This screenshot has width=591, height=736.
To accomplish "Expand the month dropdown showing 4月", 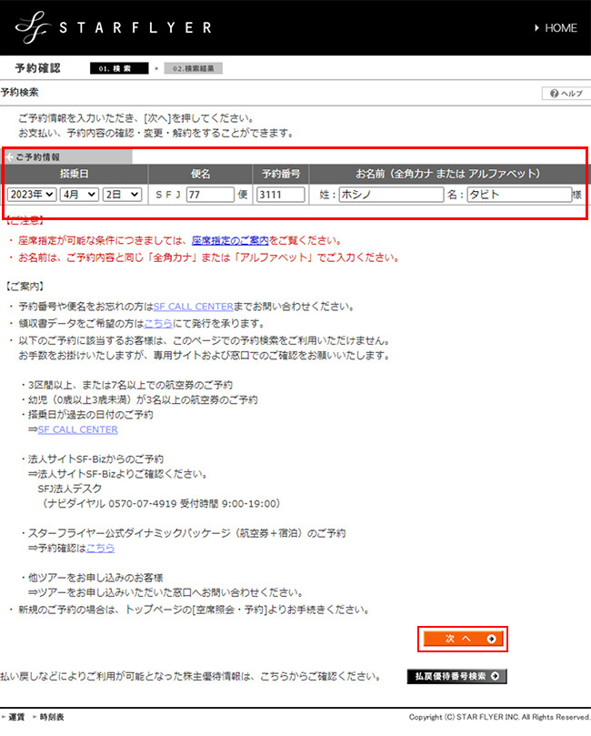I will [x=78, y=194].
